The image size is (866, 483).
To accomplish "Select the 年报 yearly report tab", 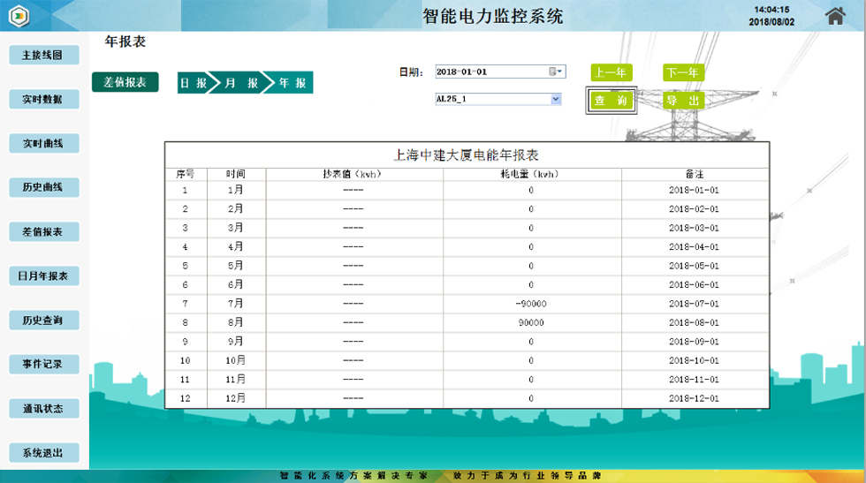I will tap(292, 83).
